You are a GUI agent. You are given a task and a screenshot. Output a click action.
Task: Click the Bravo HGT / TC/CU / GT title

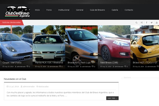click(145, 63)
